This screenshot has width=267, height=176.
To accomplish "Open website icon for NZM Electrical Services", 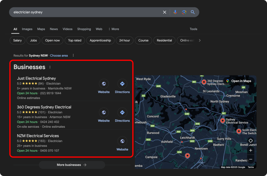I will (122, 141).
